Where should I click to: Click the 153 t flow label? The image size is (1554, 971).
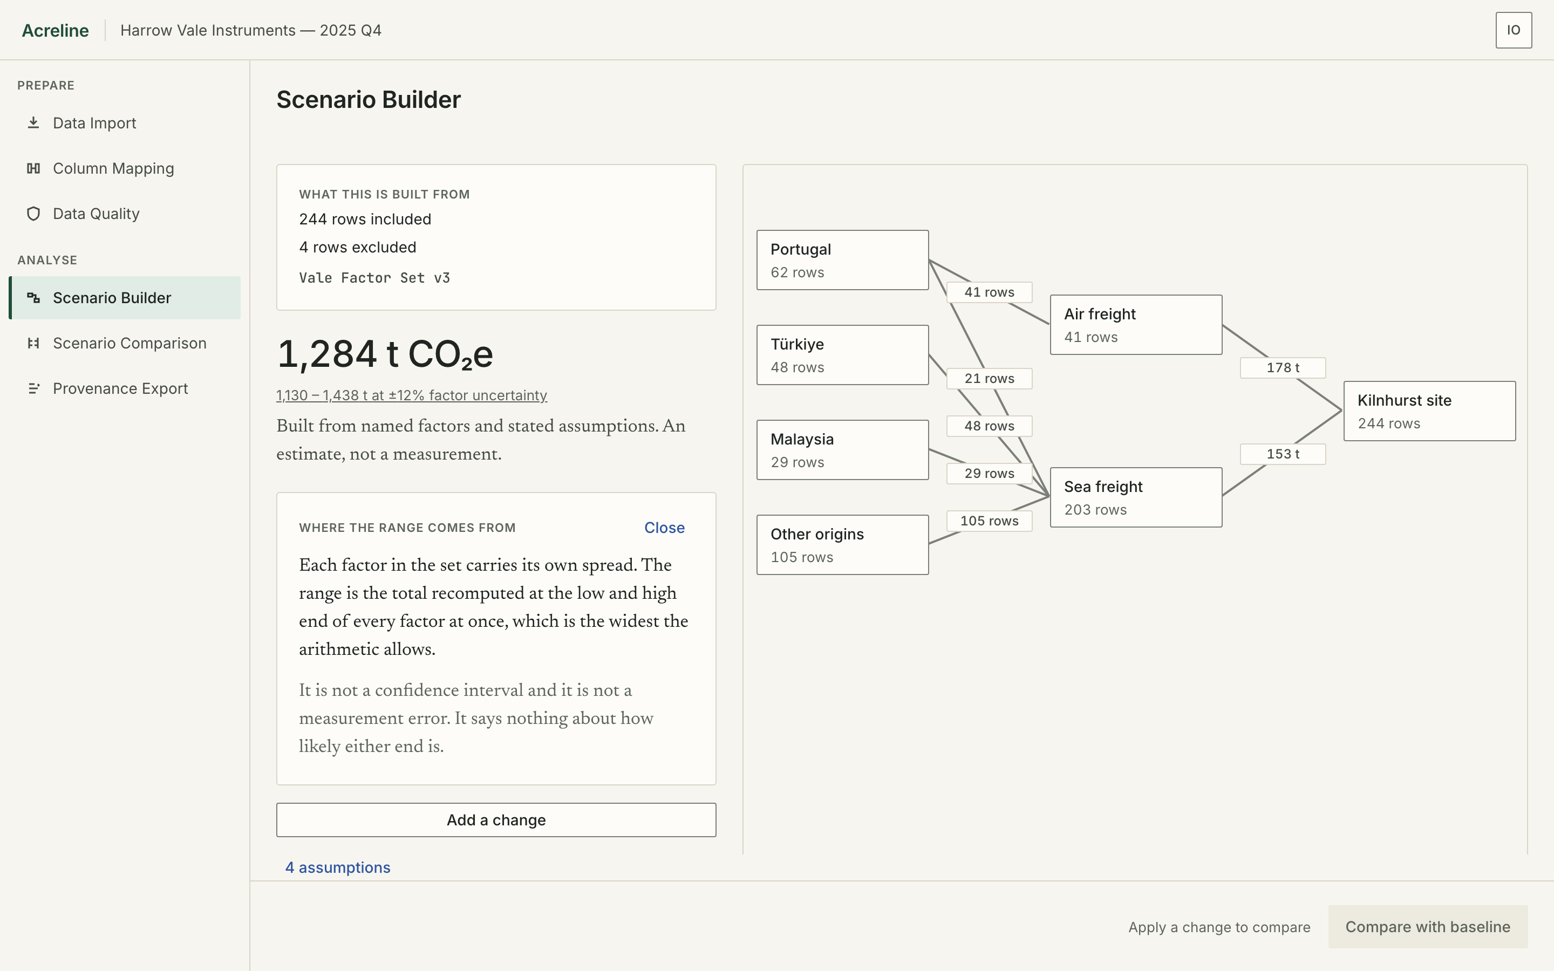[x=1283, y=454]
